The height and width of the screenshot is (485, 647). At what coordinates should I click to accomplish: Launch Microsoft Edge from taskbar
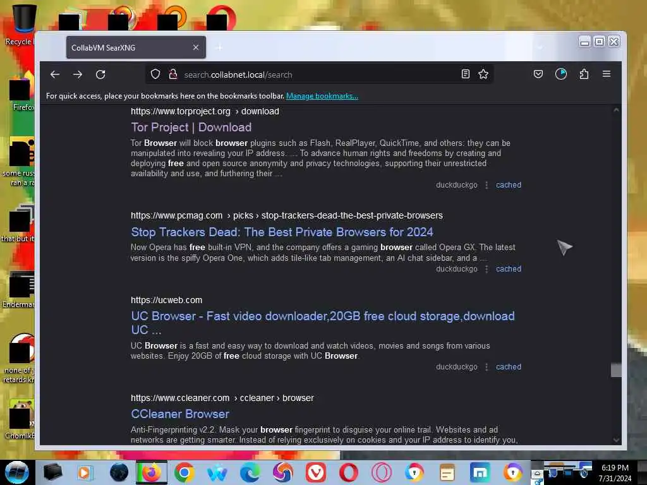coord(250,472)
